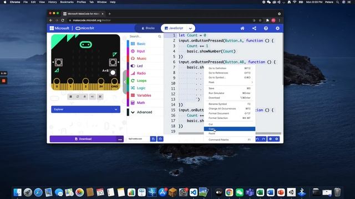This screenshot has width=355, height=199.
Task: Expand the Advanced toolbox section
Action: click(x=145, y=112)
